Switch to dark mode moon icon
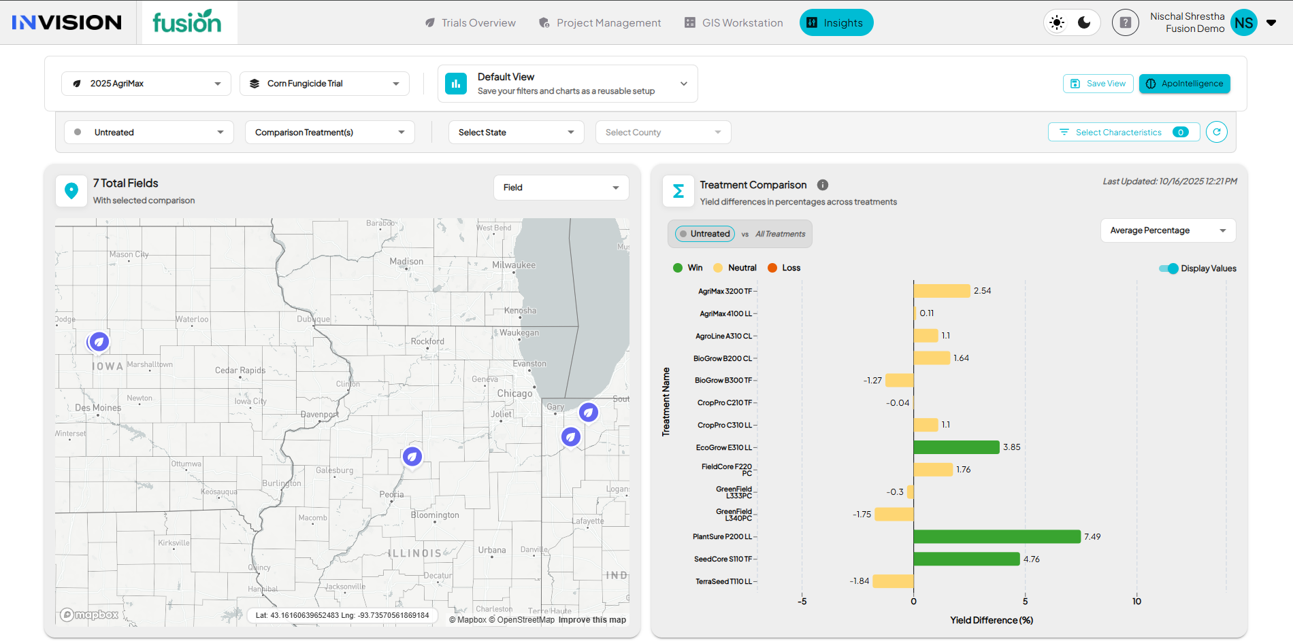 click(x=1085, y=22)
